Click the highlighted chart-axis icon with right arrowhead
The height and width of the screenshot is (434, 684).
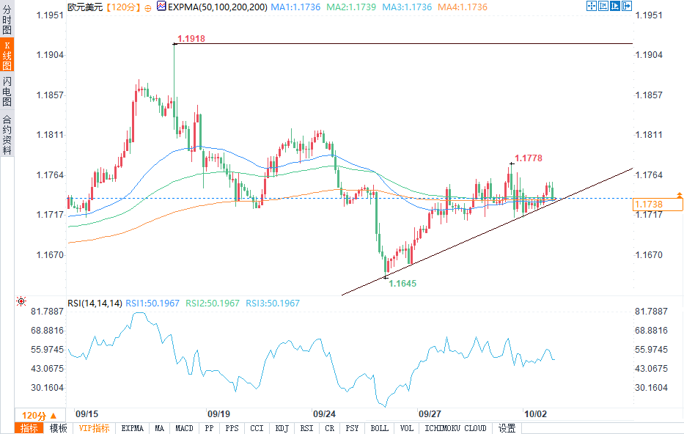pos(615,6)
